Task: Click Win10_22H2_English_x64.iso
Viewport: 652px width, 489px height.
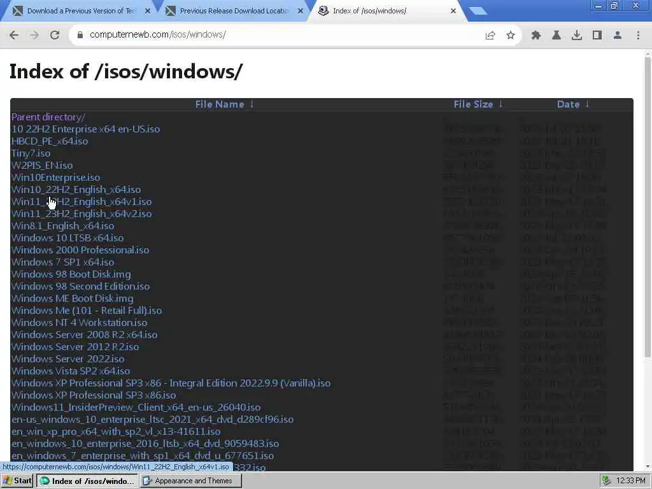Action: (x=76, y=190)
